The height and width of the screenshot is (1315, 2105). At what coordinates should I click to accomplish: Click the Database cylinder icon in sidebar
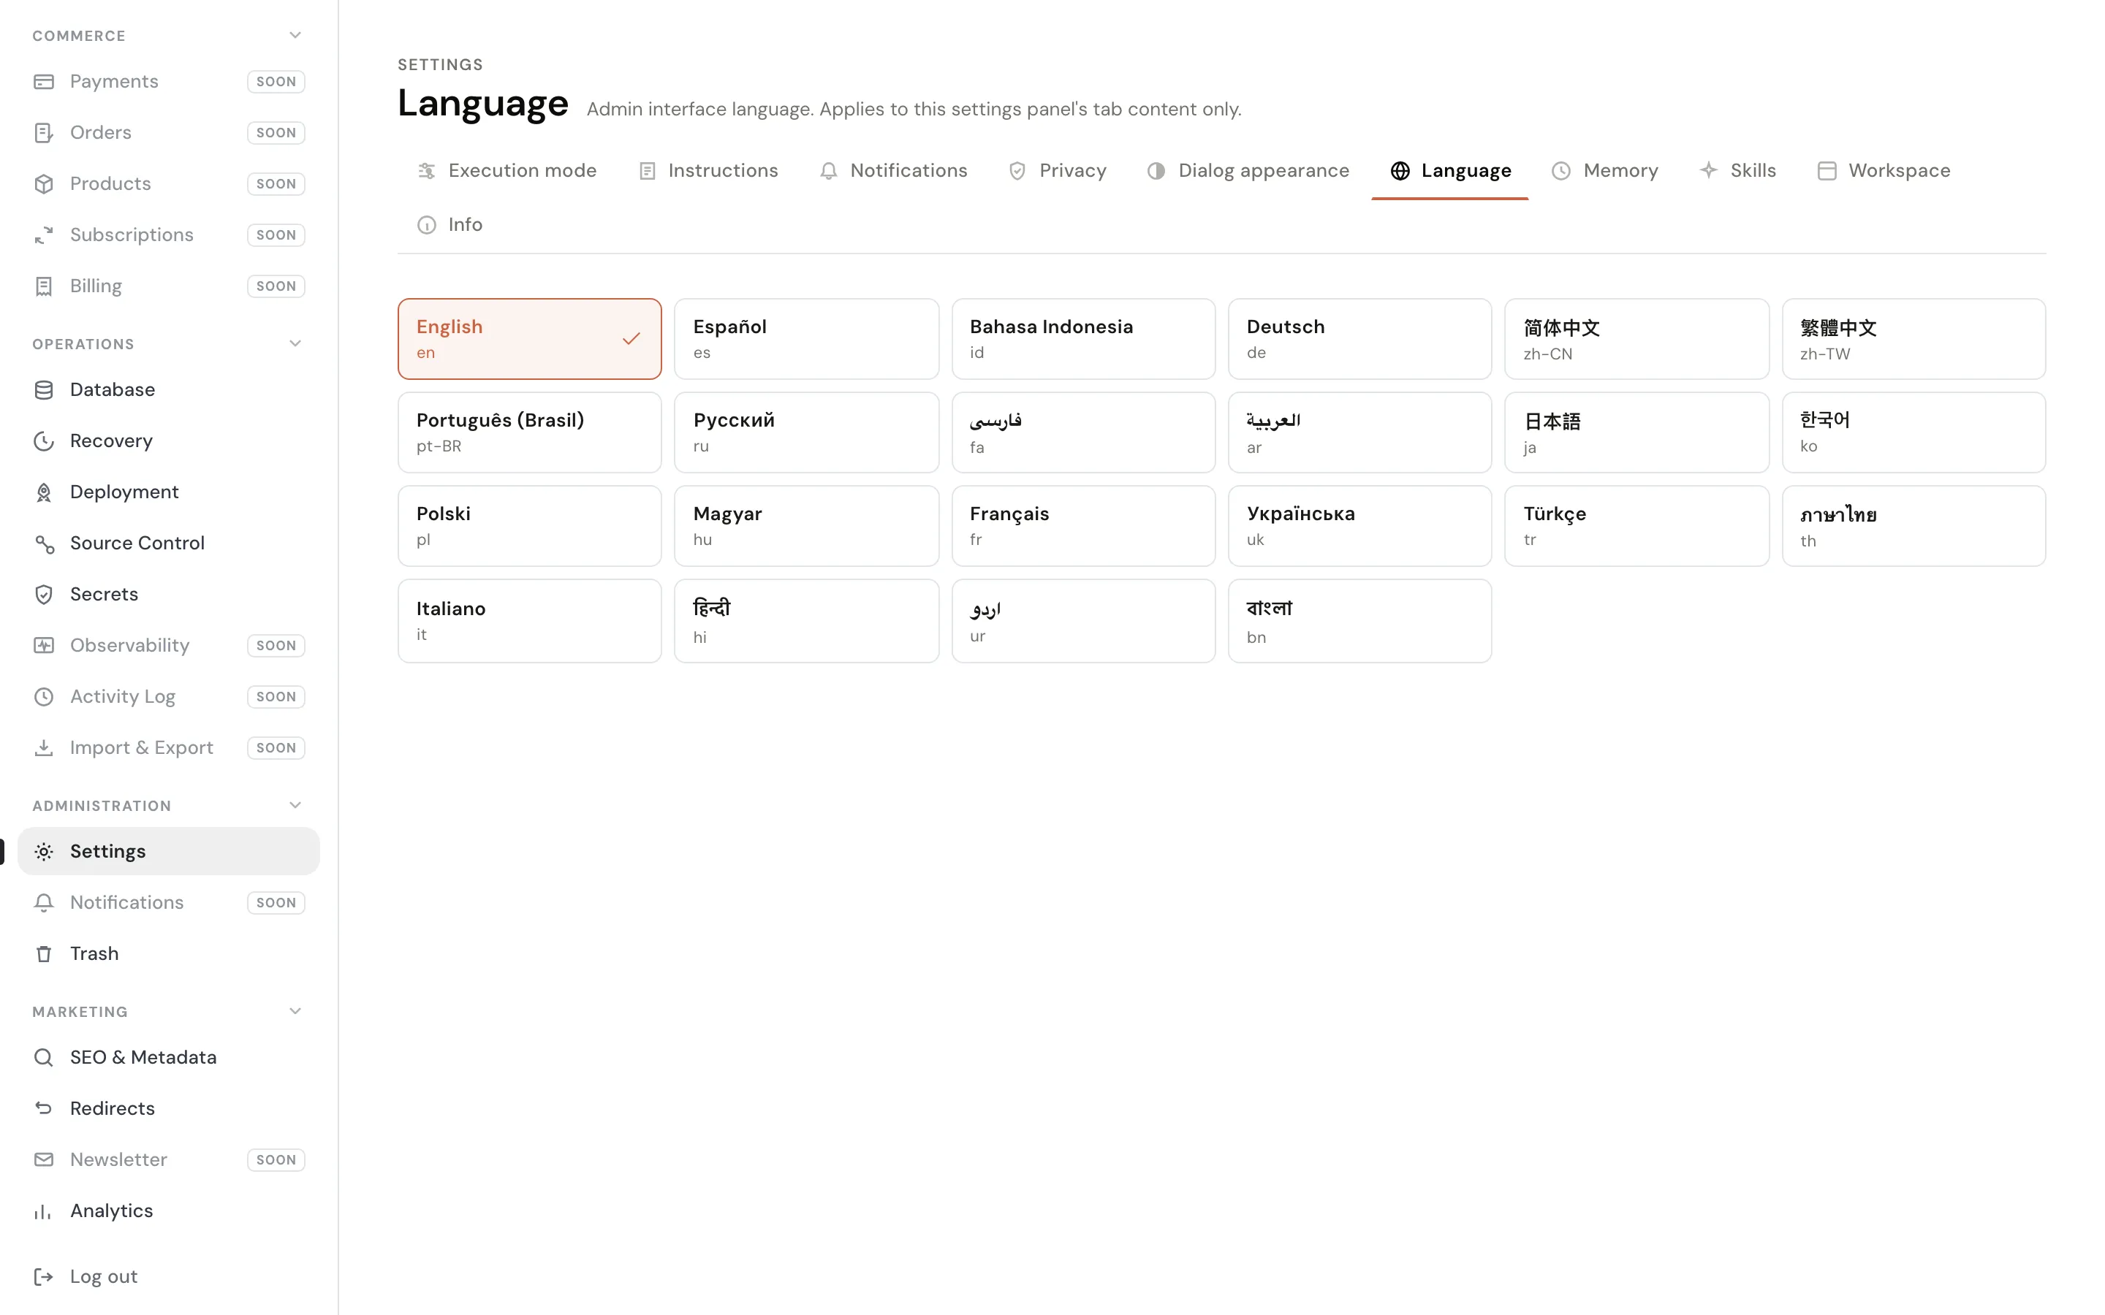click(44, 389)
